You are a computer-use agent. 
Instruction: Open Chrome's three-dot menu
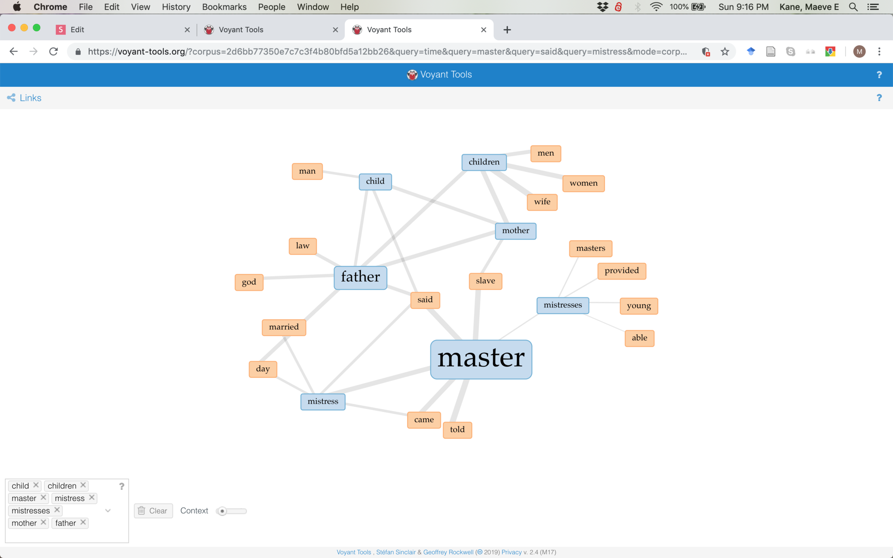(879, 52)
